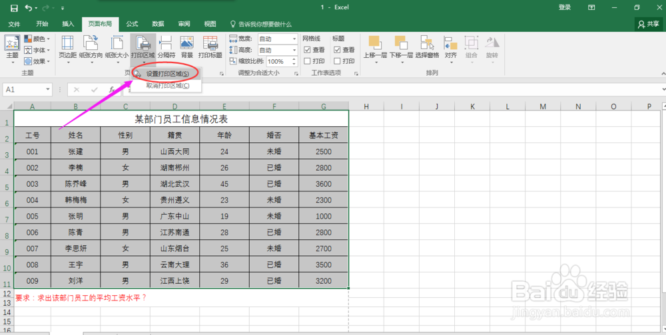Toggle Headings Print (打印) checkbox
This screenshot has height=335, width=666.
[x=337, y=61]
